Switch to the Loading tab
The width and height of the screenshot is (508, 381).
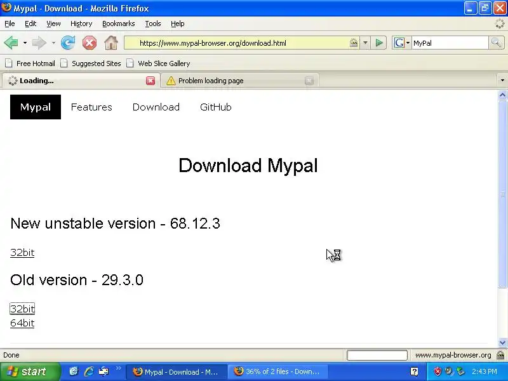click(x=81, y=81)
